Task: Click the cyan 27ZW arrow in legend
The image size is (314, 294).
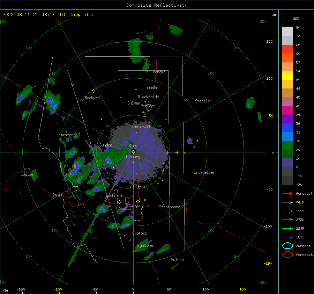Action: pyautogui.click(x=287, y=220)
